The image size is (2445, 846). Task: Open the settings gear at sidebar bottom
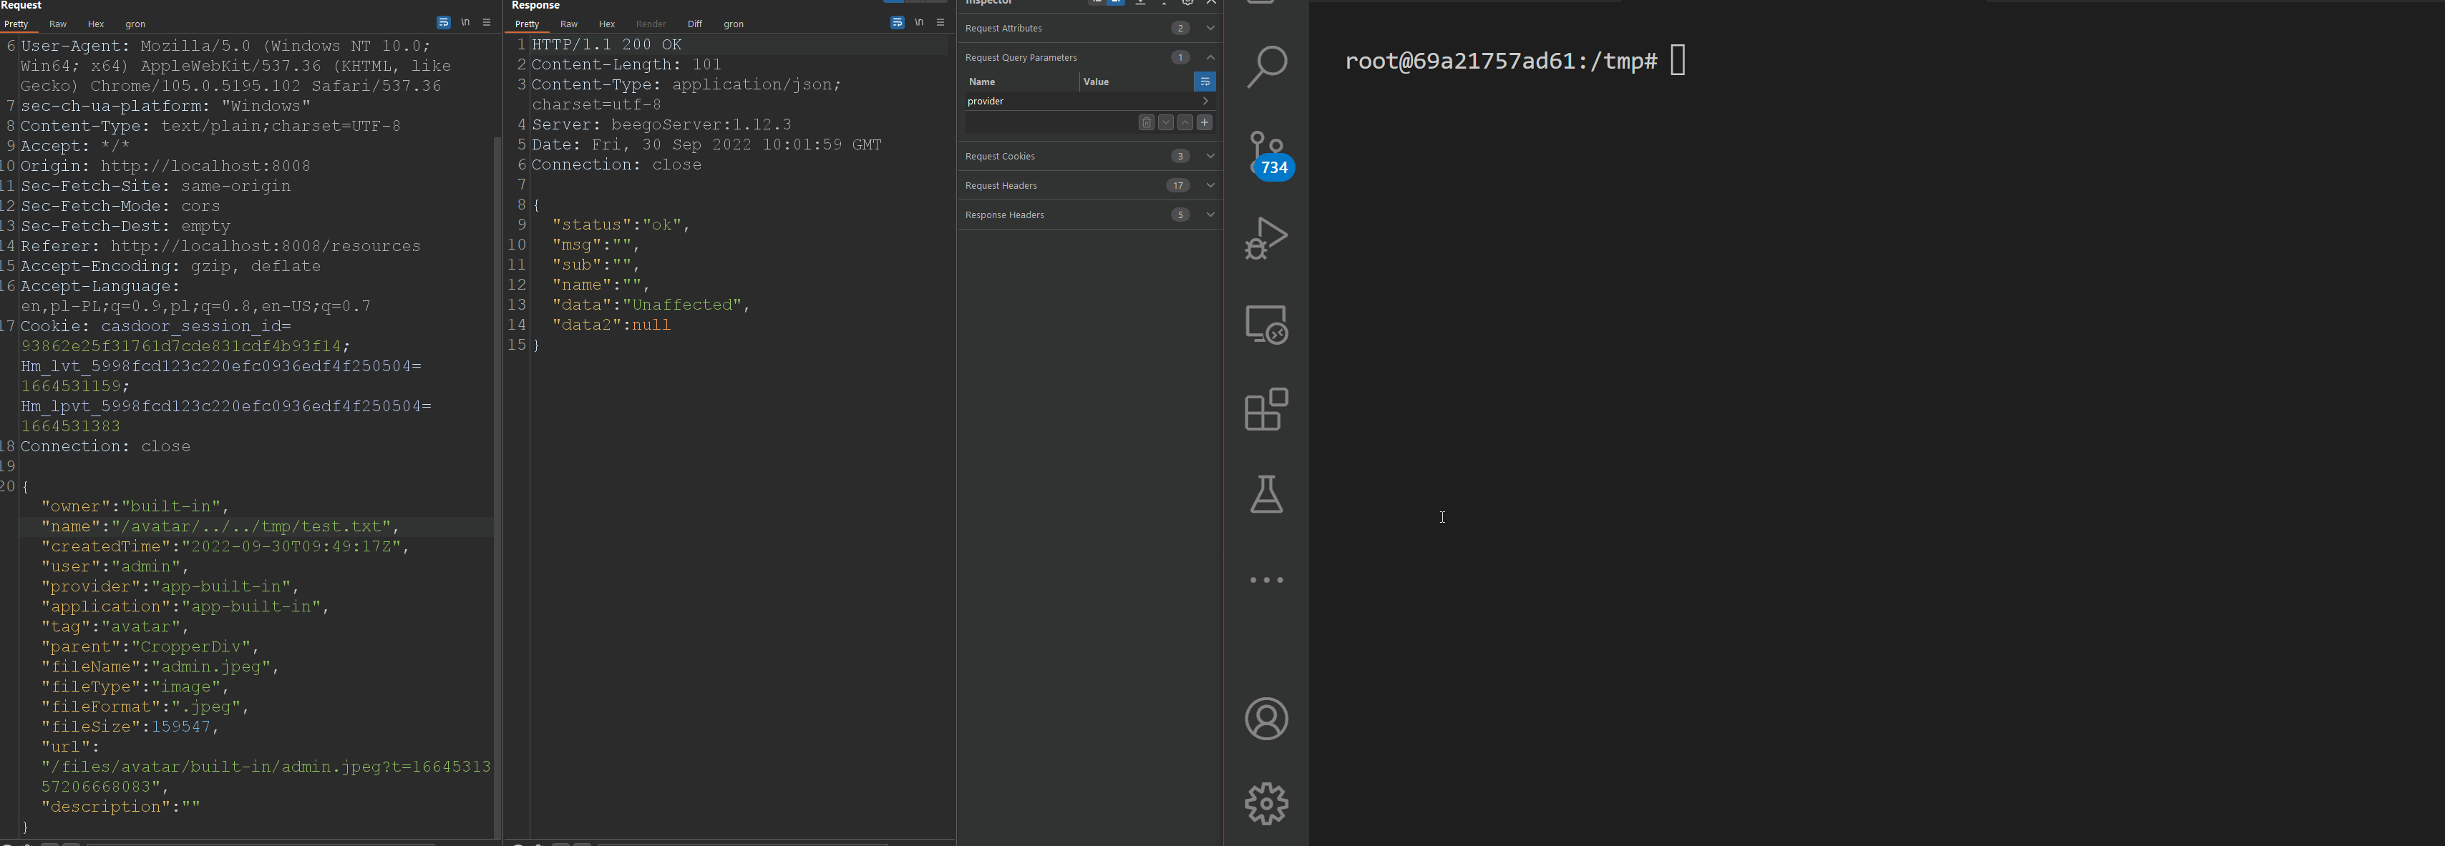click(x=1266, y=802)
